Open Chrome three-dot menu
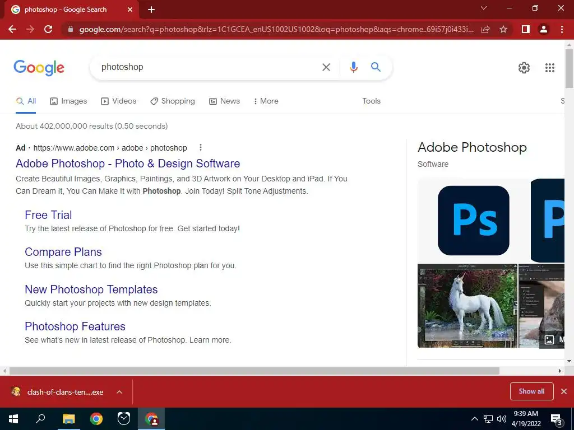The width and height of the screenshot is (574, 430). click(562, 29)
